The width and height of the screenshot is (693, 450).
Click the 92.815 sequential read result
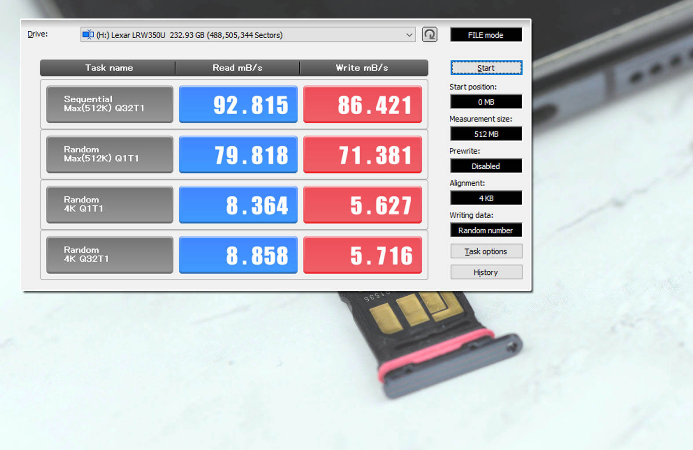tap(238, 105)
